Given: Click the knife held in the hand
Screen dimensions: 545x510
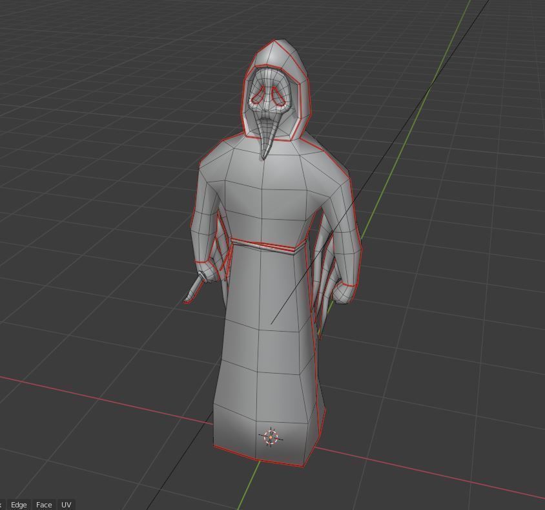Looking at the screenshot, I should click(194, 288).
